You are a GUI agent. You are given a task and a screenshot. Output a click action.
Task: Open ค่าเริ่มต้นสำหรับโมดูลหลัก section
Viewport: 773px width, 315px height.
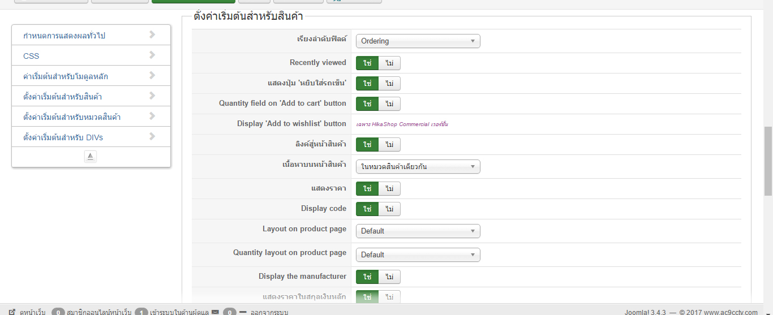(91, 76)
